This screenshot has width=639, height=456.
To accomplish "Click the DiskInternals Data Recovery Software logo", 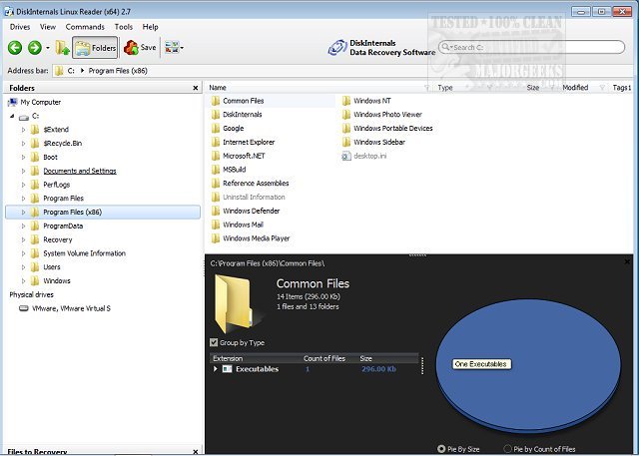I will (381, 48).
